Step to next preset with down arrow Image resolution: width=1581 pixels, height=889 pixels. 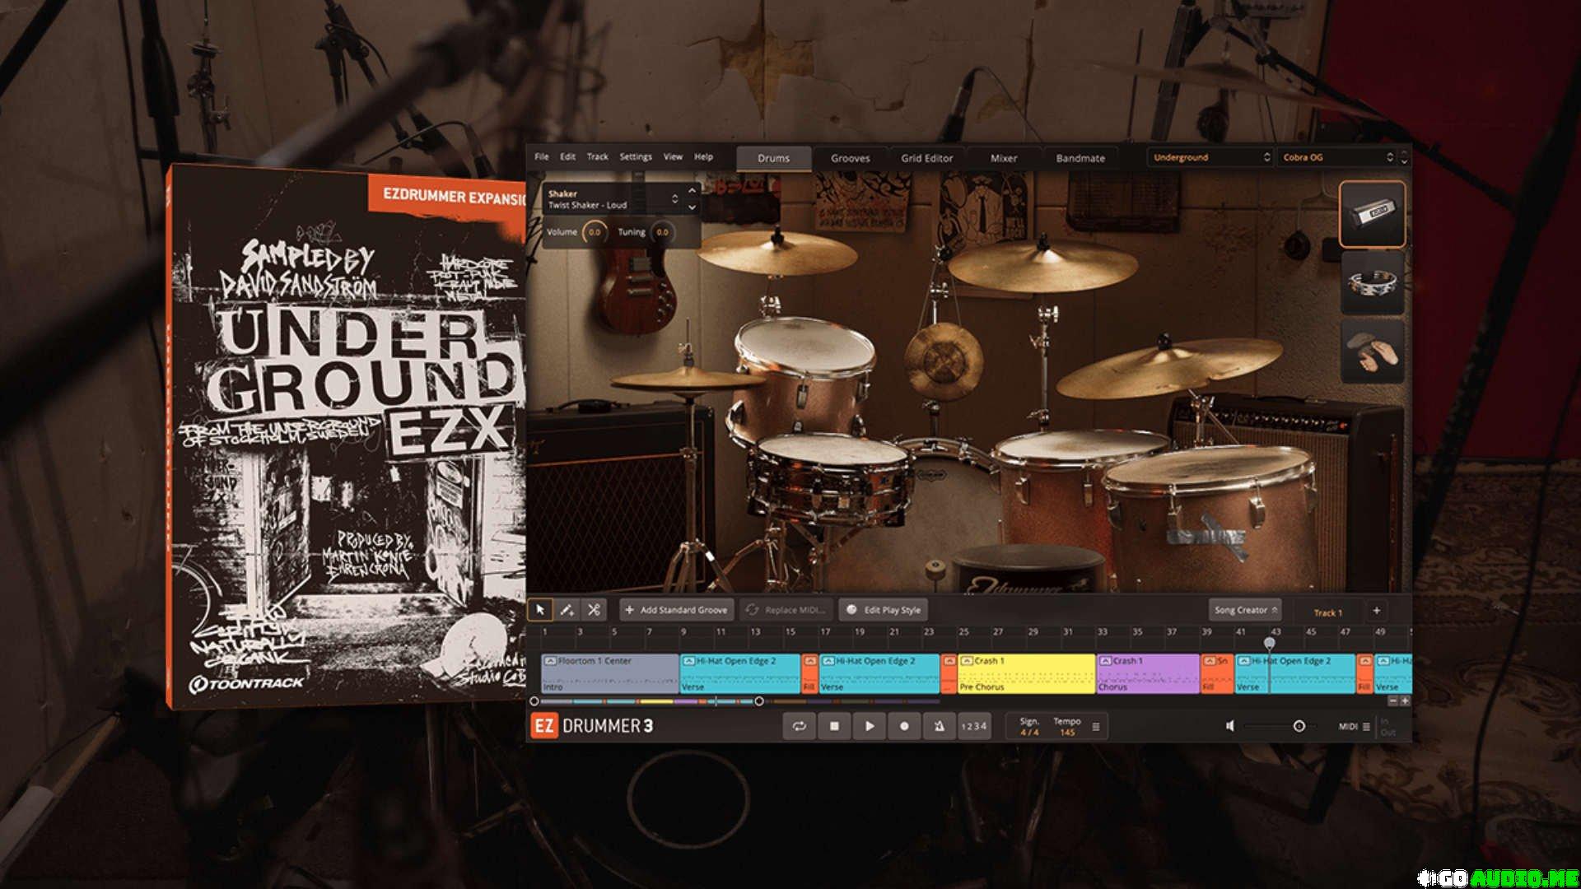[x=1404, y=162]
